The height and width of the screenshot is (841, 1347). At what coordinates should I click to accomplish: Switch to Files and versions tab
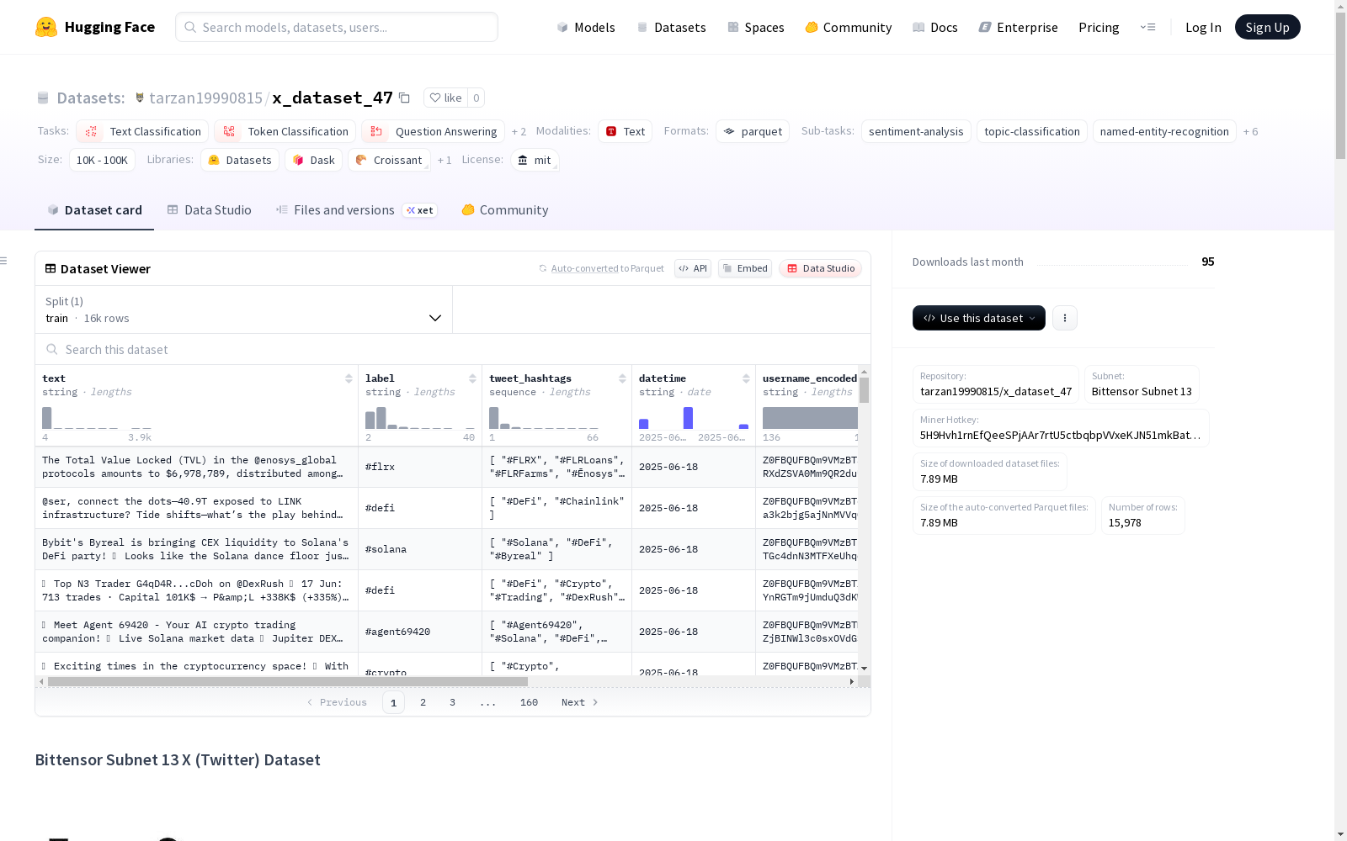click(x=355, y=210)
